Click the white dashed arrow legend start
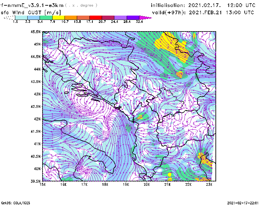This screenshot has height=205, width=266. (x=9, y=18)
